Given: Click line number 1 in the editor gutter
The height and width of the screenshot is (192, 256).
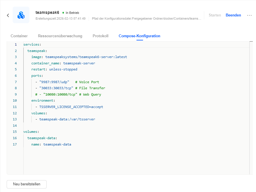Looking at the screenshot, I should [16, 45].
